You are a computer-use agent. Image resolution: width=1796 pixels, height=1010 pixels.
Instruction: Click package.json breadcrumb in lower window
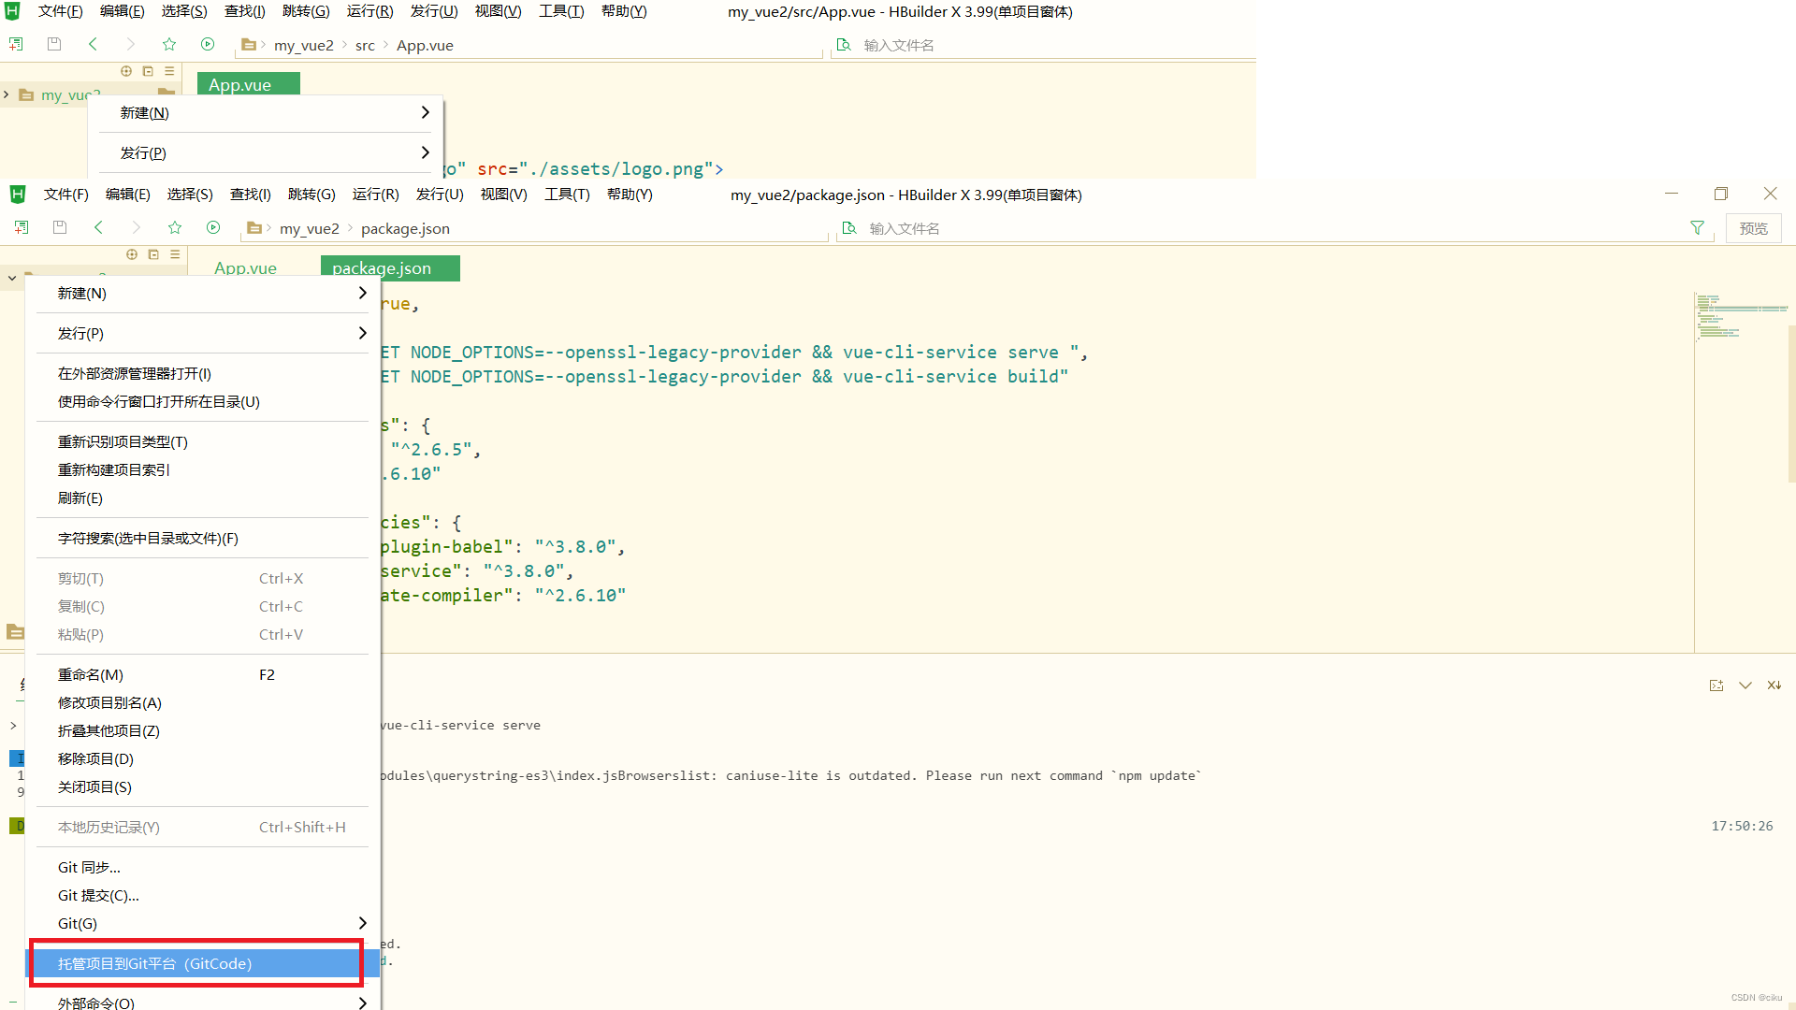(405, 228)
